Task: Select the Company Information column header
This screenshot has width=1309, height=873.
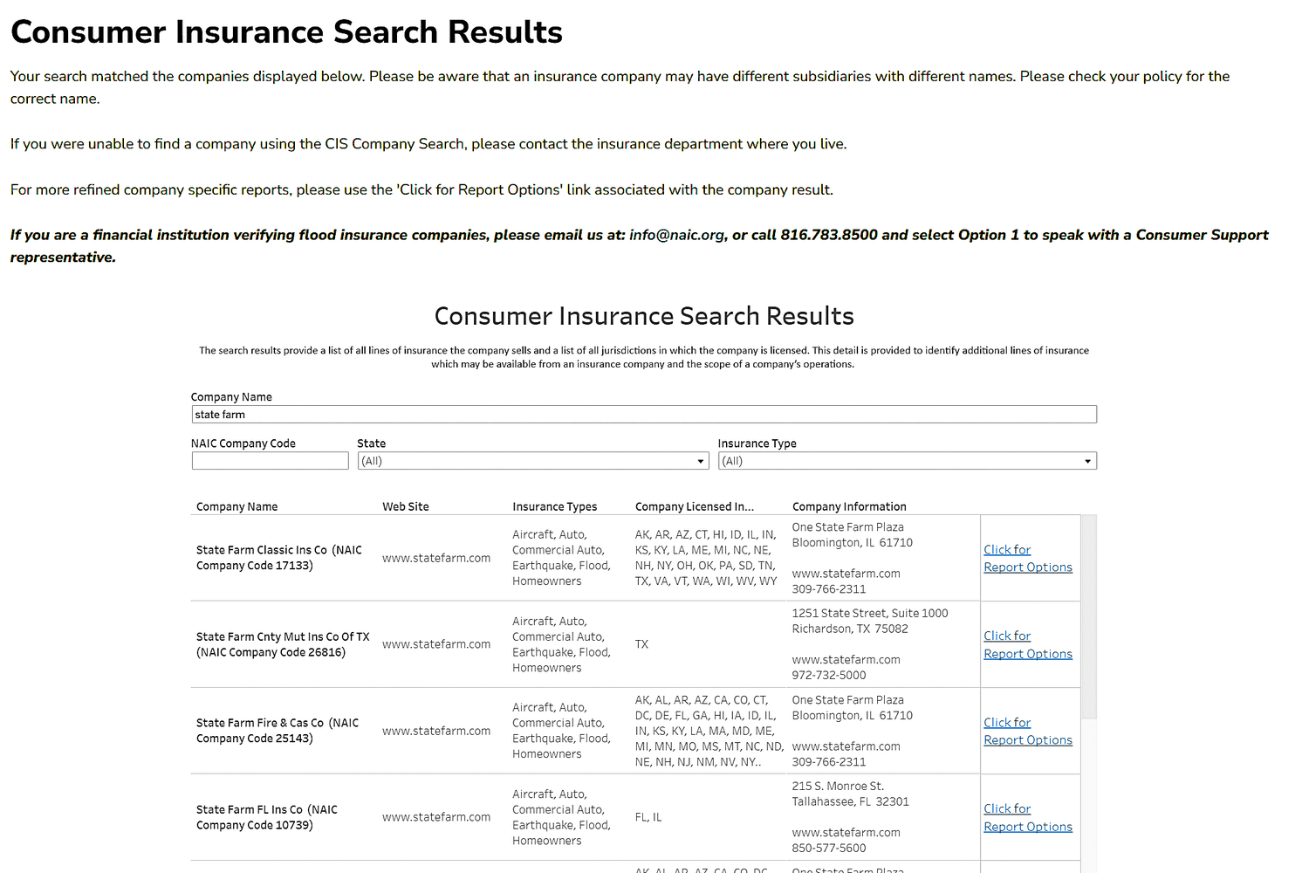Action: (849, 506)
